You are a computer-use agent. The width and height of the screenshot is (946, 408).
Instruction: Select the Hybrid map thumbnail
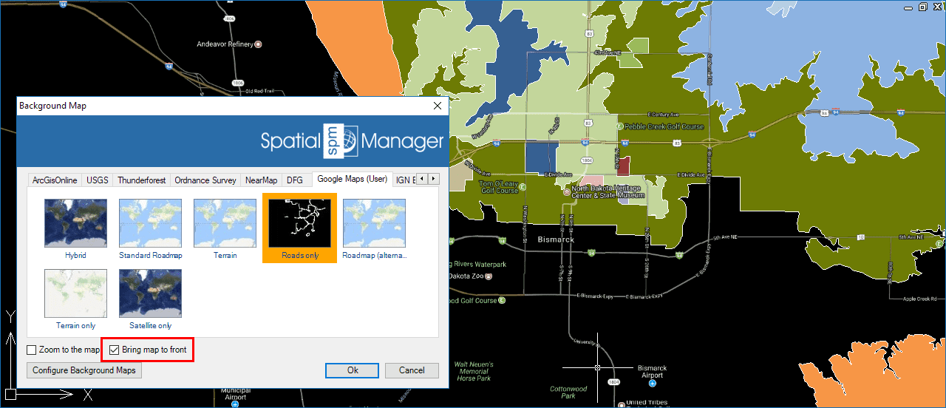(75, 222)
